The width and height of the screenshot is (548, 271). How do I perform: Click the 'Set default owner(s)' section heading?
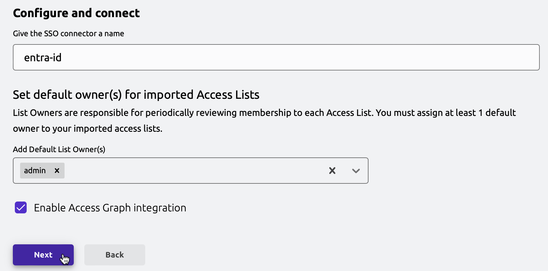click(136, 95)
